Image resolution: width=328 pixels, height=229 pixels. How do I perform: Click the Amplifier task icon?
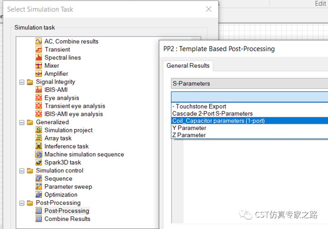pyautogui.click(x=39, y=73)
